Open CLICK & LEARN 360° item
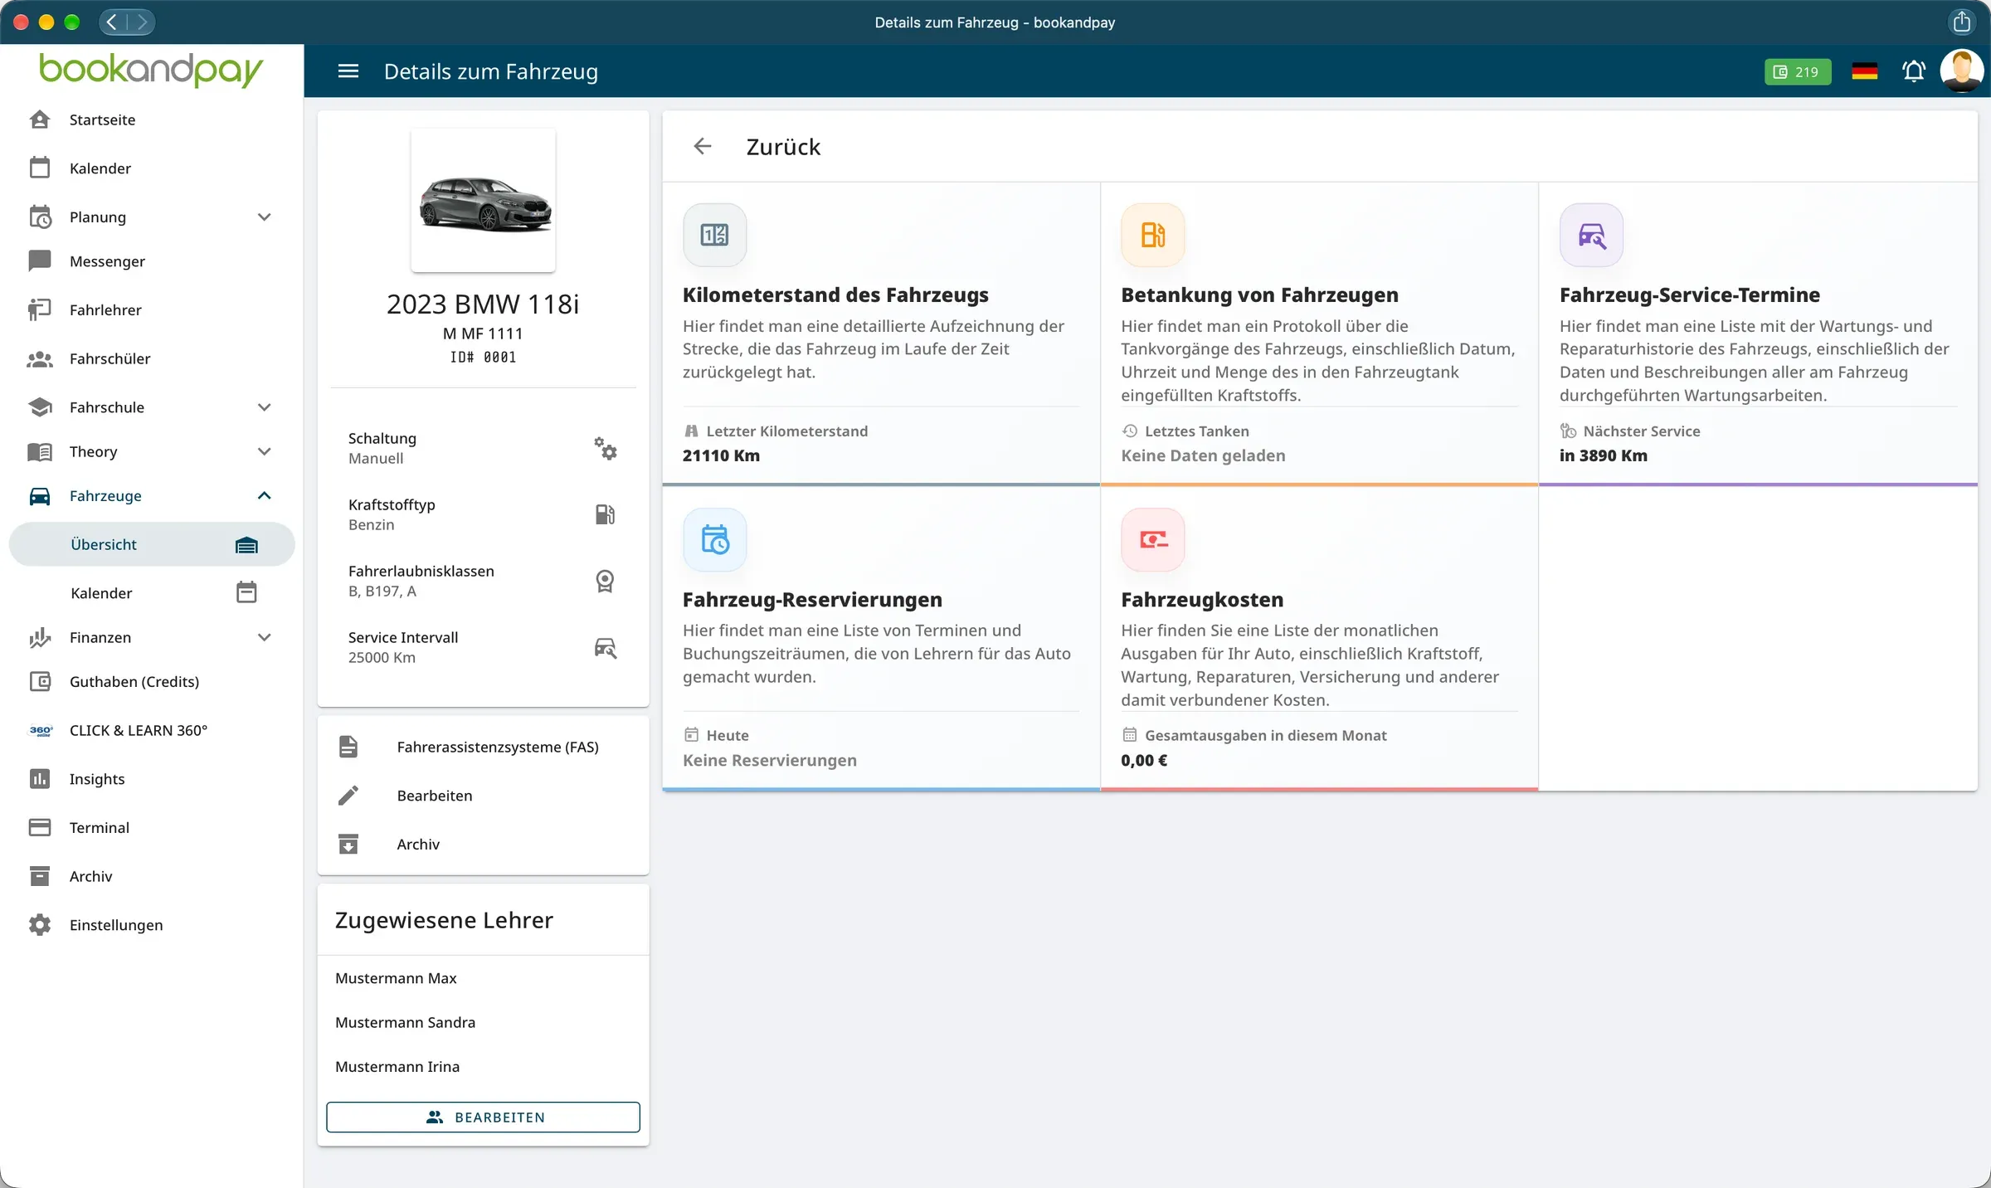The height and width of the screenshot is (1188, 1991). coord(152,730)
